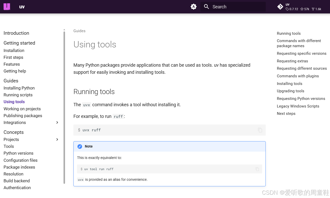Click the 57k stars count
Screen dimensions: 330x198
[x=305, y=9]
